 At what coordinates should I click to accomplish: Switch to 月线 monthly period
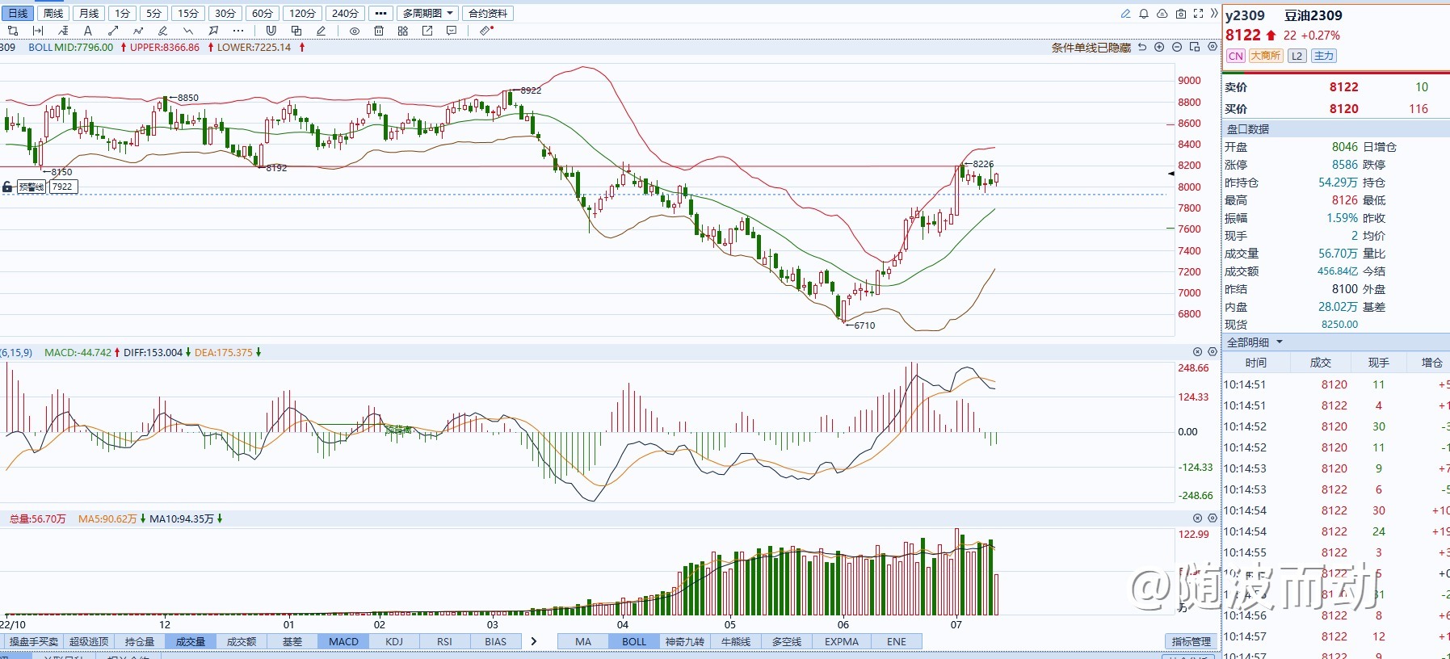89,13
